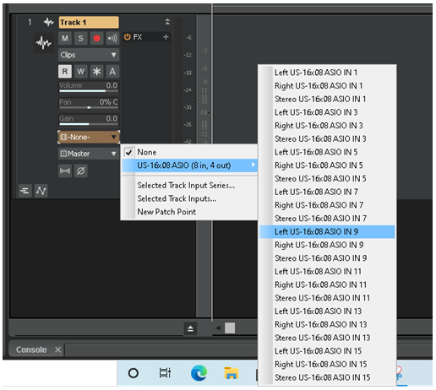Image resolution: width=436 pixels, height=390 pixels.
Task: Select Stereo US-16x08 ASIO IN 11
Action: click(327, 298)
